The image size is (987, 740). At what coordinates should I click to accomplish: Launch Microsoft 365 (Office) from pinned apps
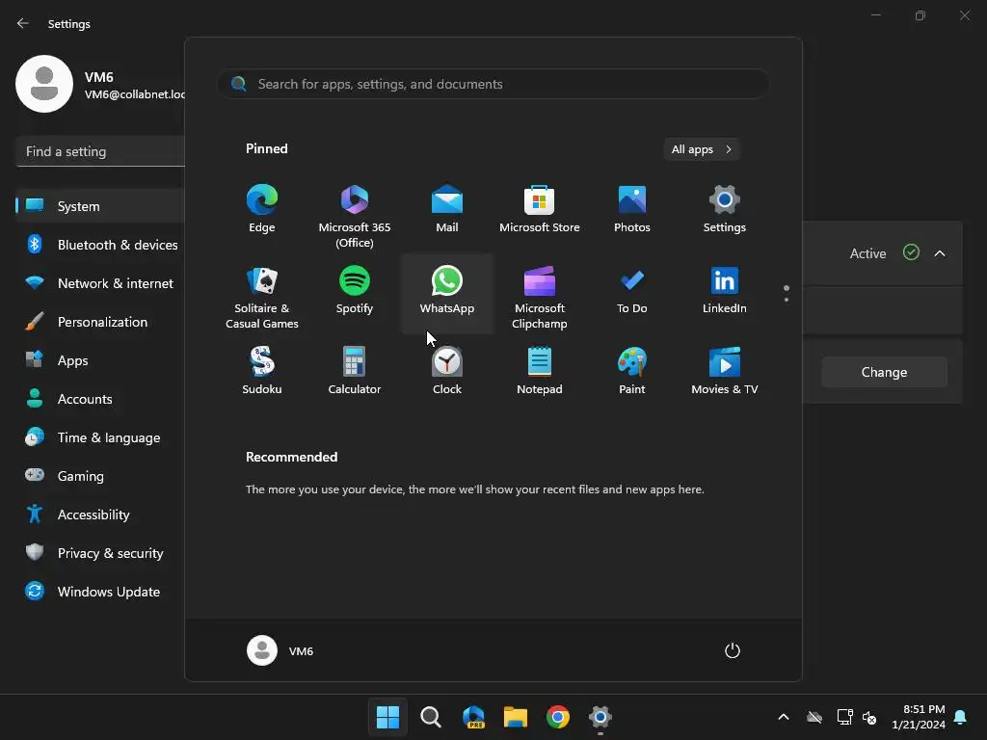pyautogui.click(x=355, y=217)
